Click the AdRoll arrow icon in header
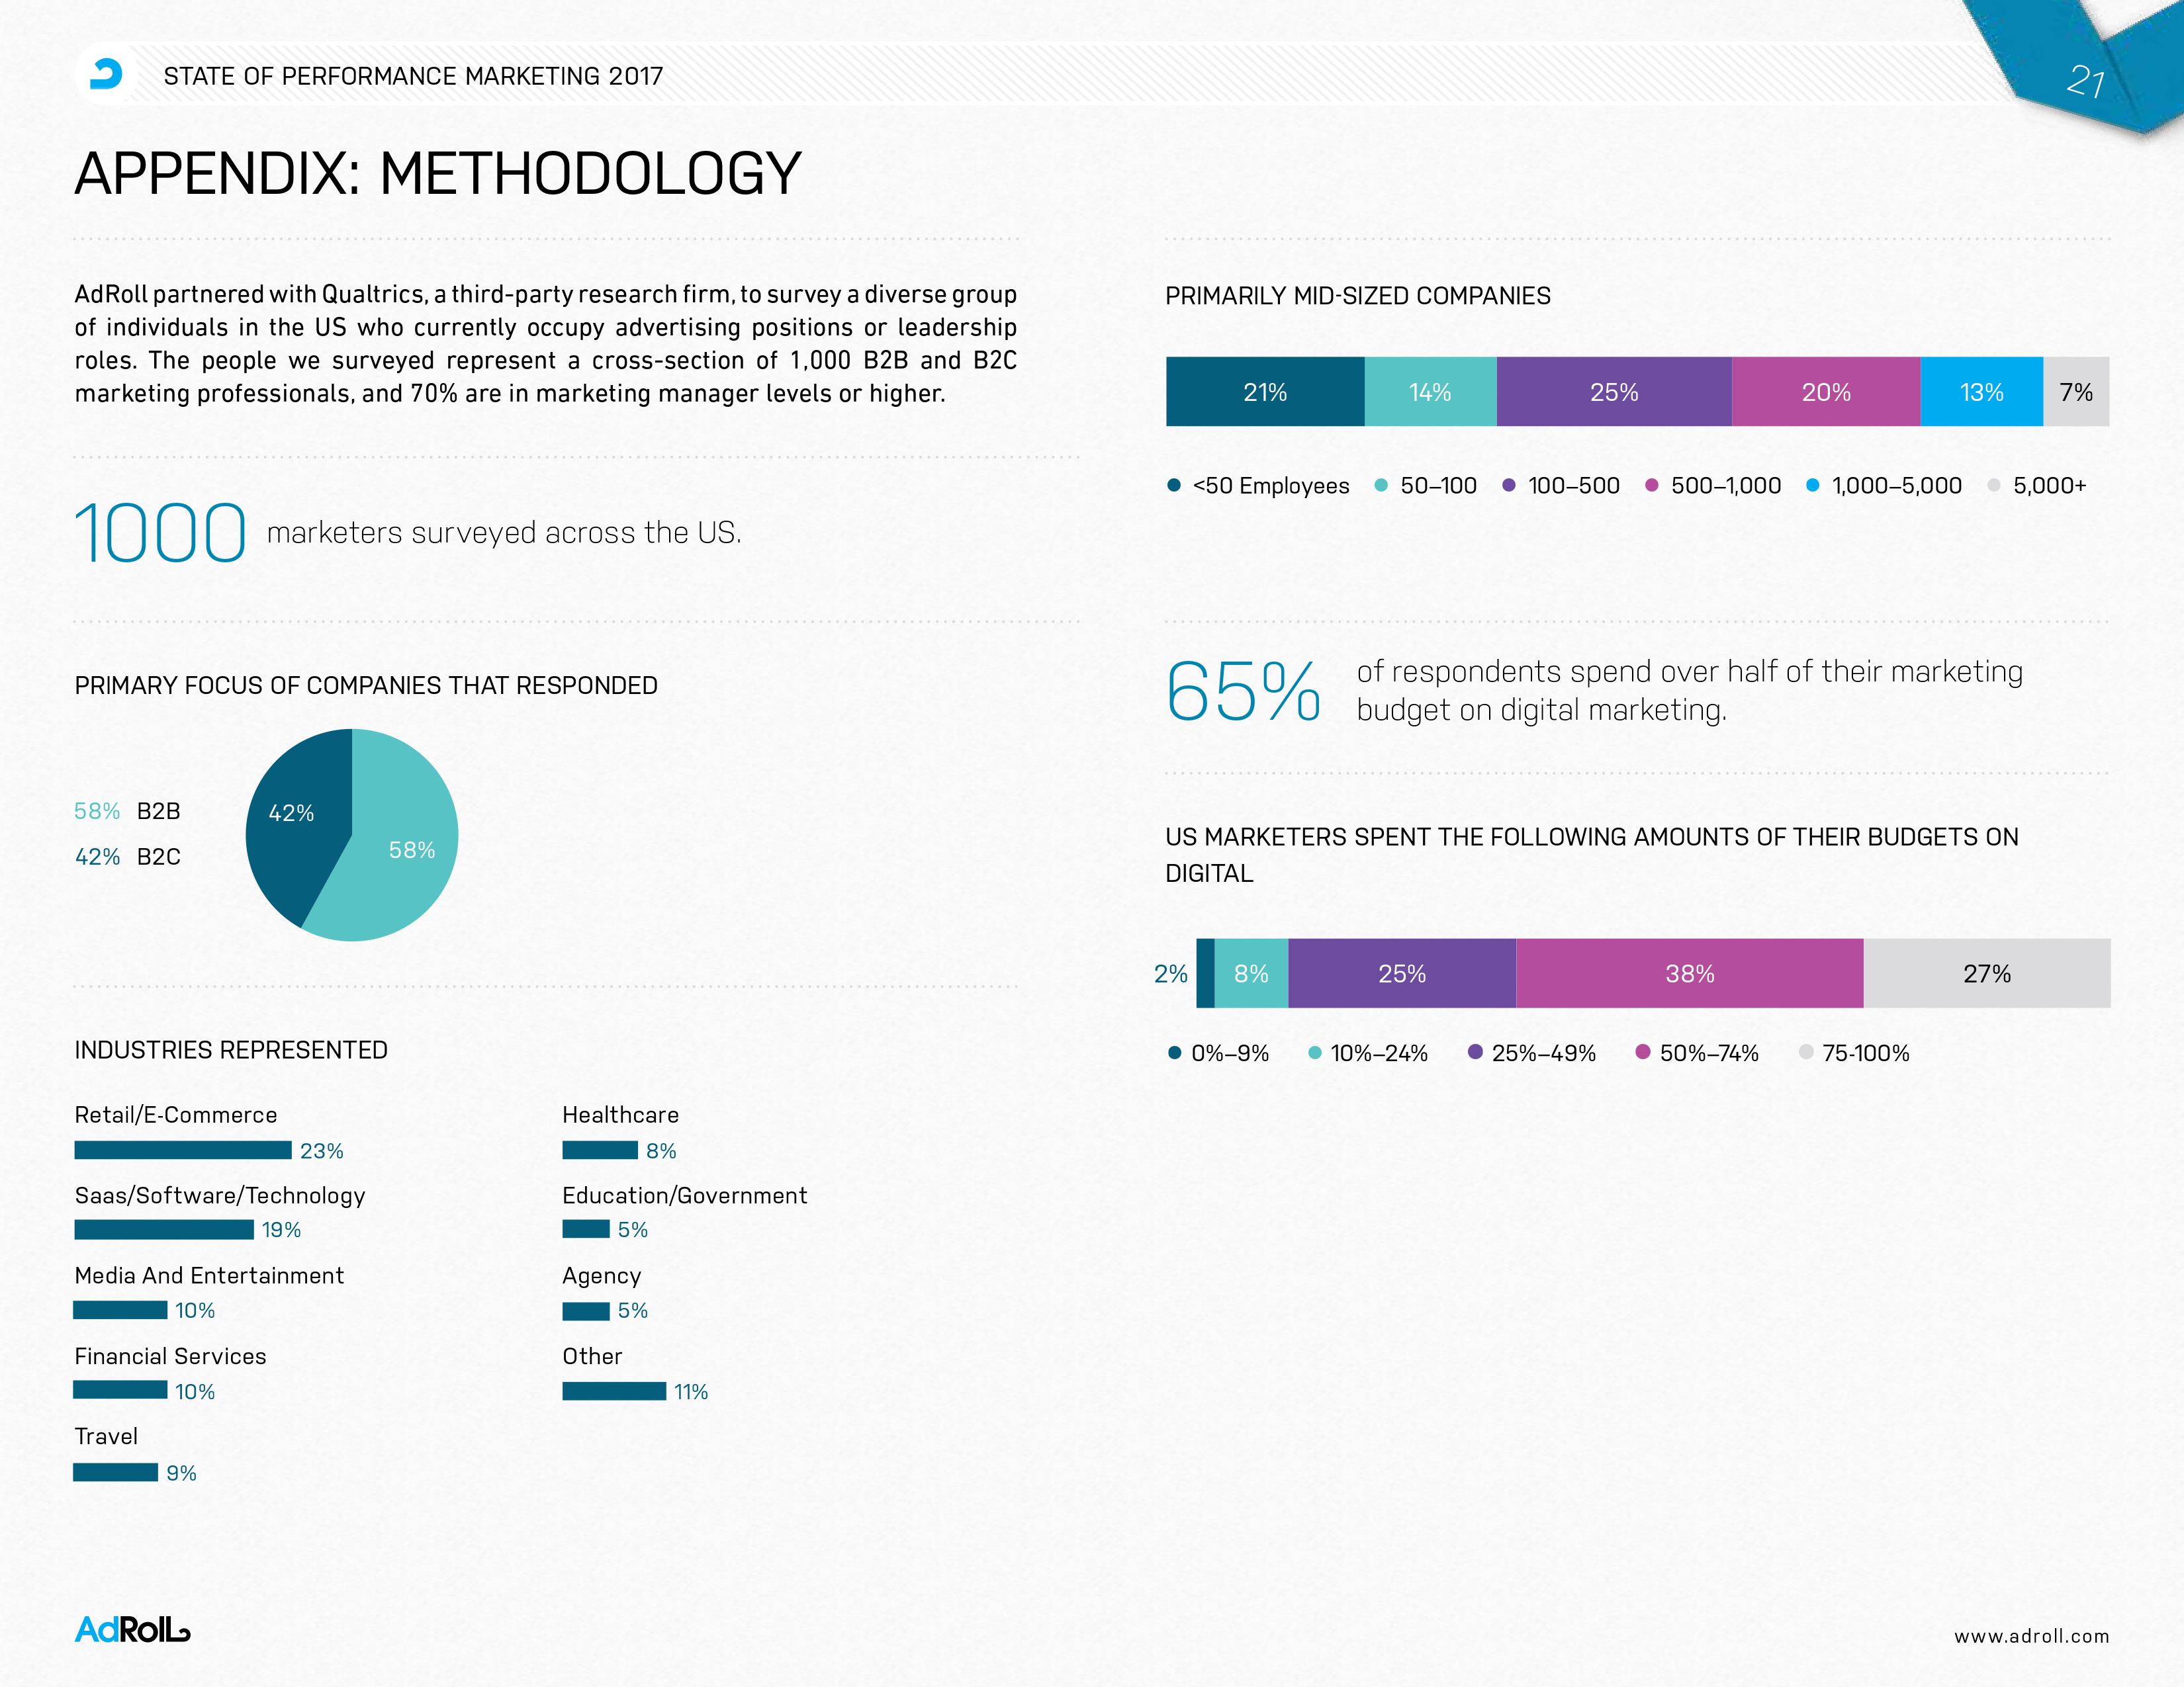Image resolution: width=2184 pixels, height=1687 pixels. tap(106, 74)
